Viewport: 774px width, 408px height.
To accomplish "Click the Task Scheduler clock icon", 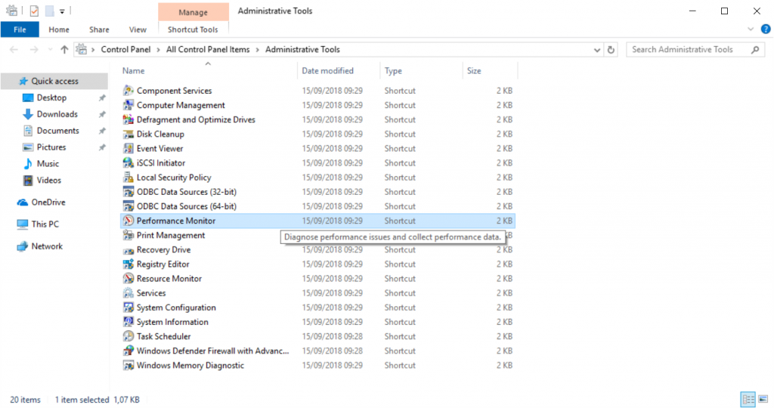I will [128, 336].
